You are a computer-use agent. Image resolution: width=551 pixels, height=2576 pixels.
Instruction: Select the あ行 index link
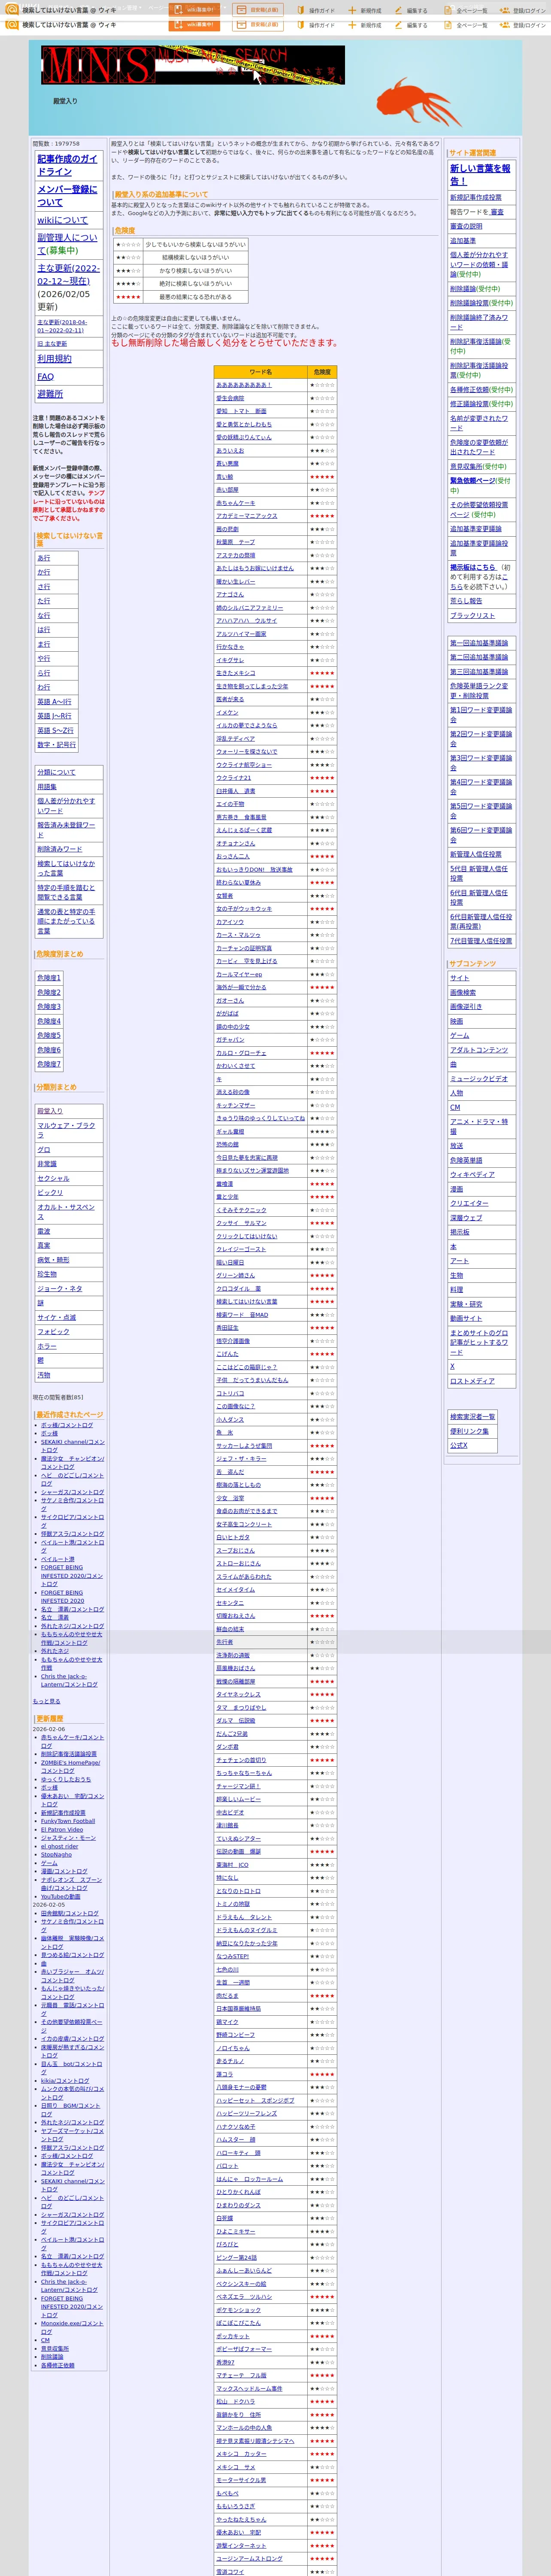coord(44,558)
